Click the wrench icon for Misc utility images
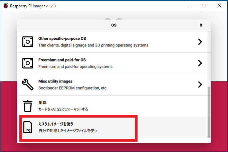The image size is (228, 152). click(x=28, y=85)
